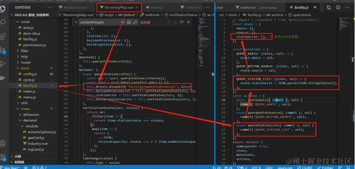355x169 pixels.
Task: Open more actions for right editor group
Action: coord(348,7)
